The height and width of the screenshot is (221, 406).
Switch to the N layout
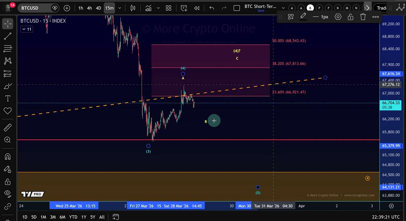pos(356,8)
